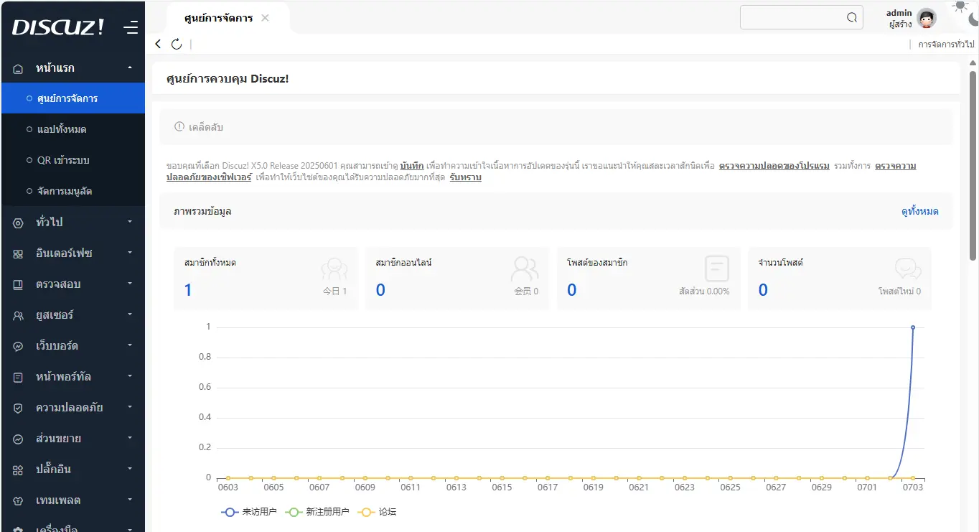Click the ปลั๊กอิน apps icon
This screenshot has height=532, width=979.
click(19, 470)
